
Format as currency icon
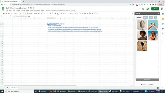click(21, 13)
